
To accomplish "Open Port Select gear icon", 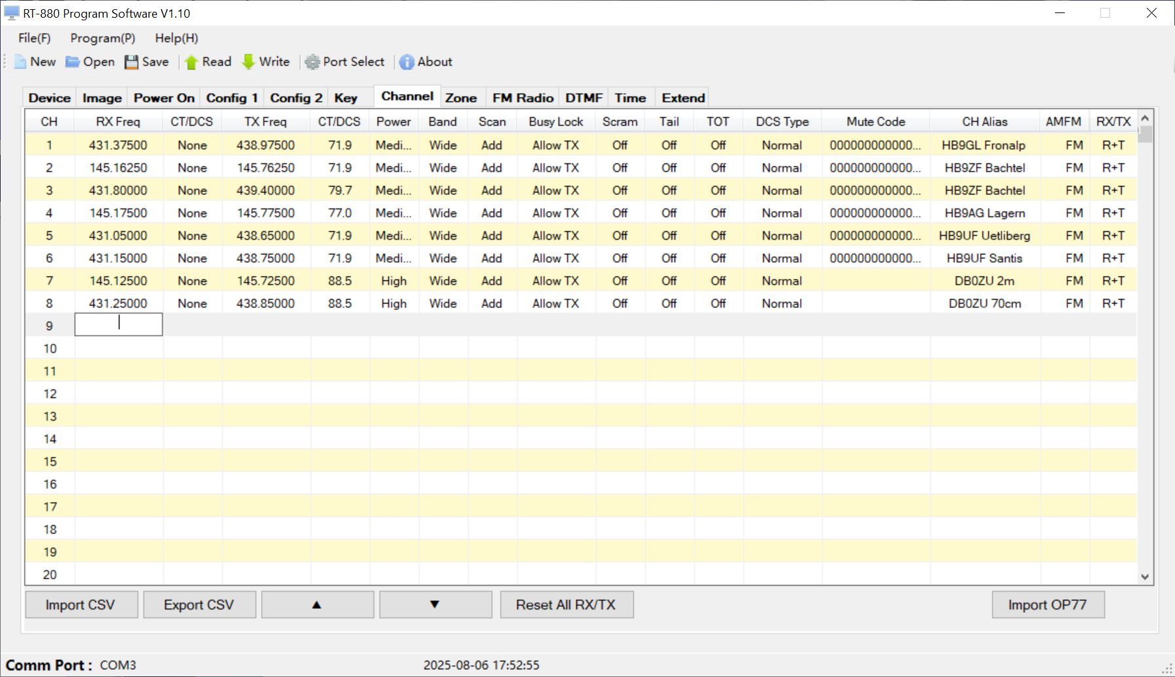I will [312, 62].
